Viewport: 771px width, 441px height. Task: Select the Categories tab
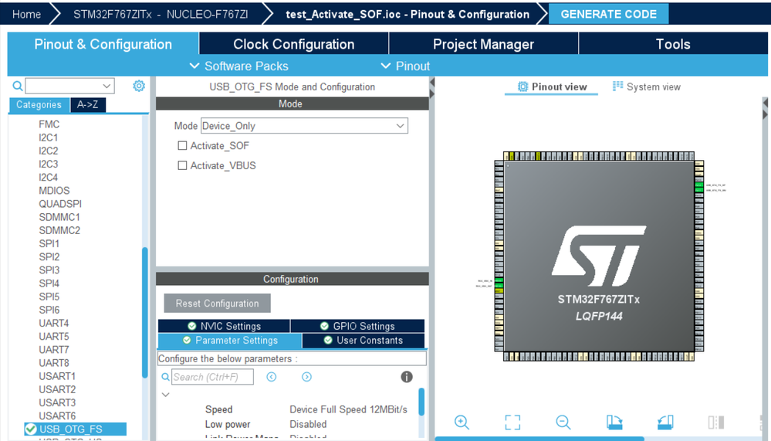39,105
